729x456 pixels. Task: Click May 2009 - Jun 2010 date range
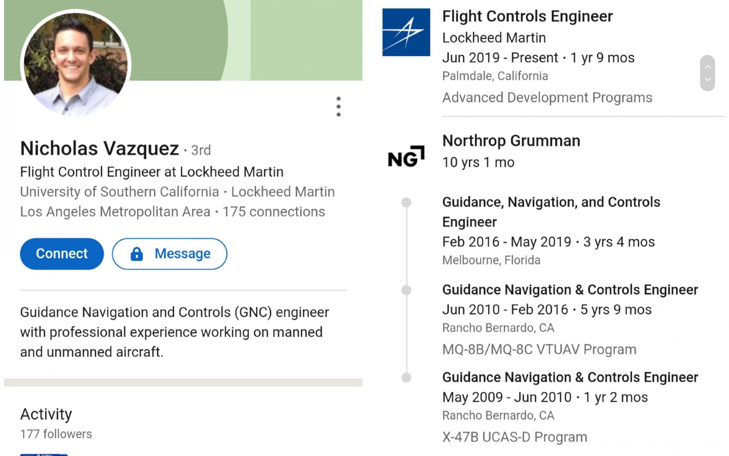click(x=507, y=397)
